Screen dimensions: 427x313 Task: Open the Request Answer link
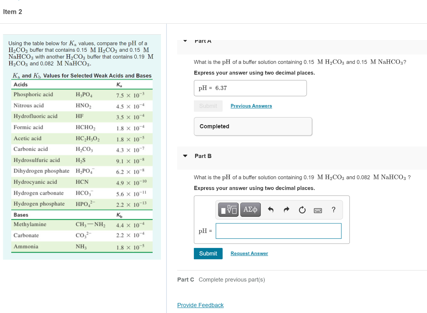click(249, 253)
